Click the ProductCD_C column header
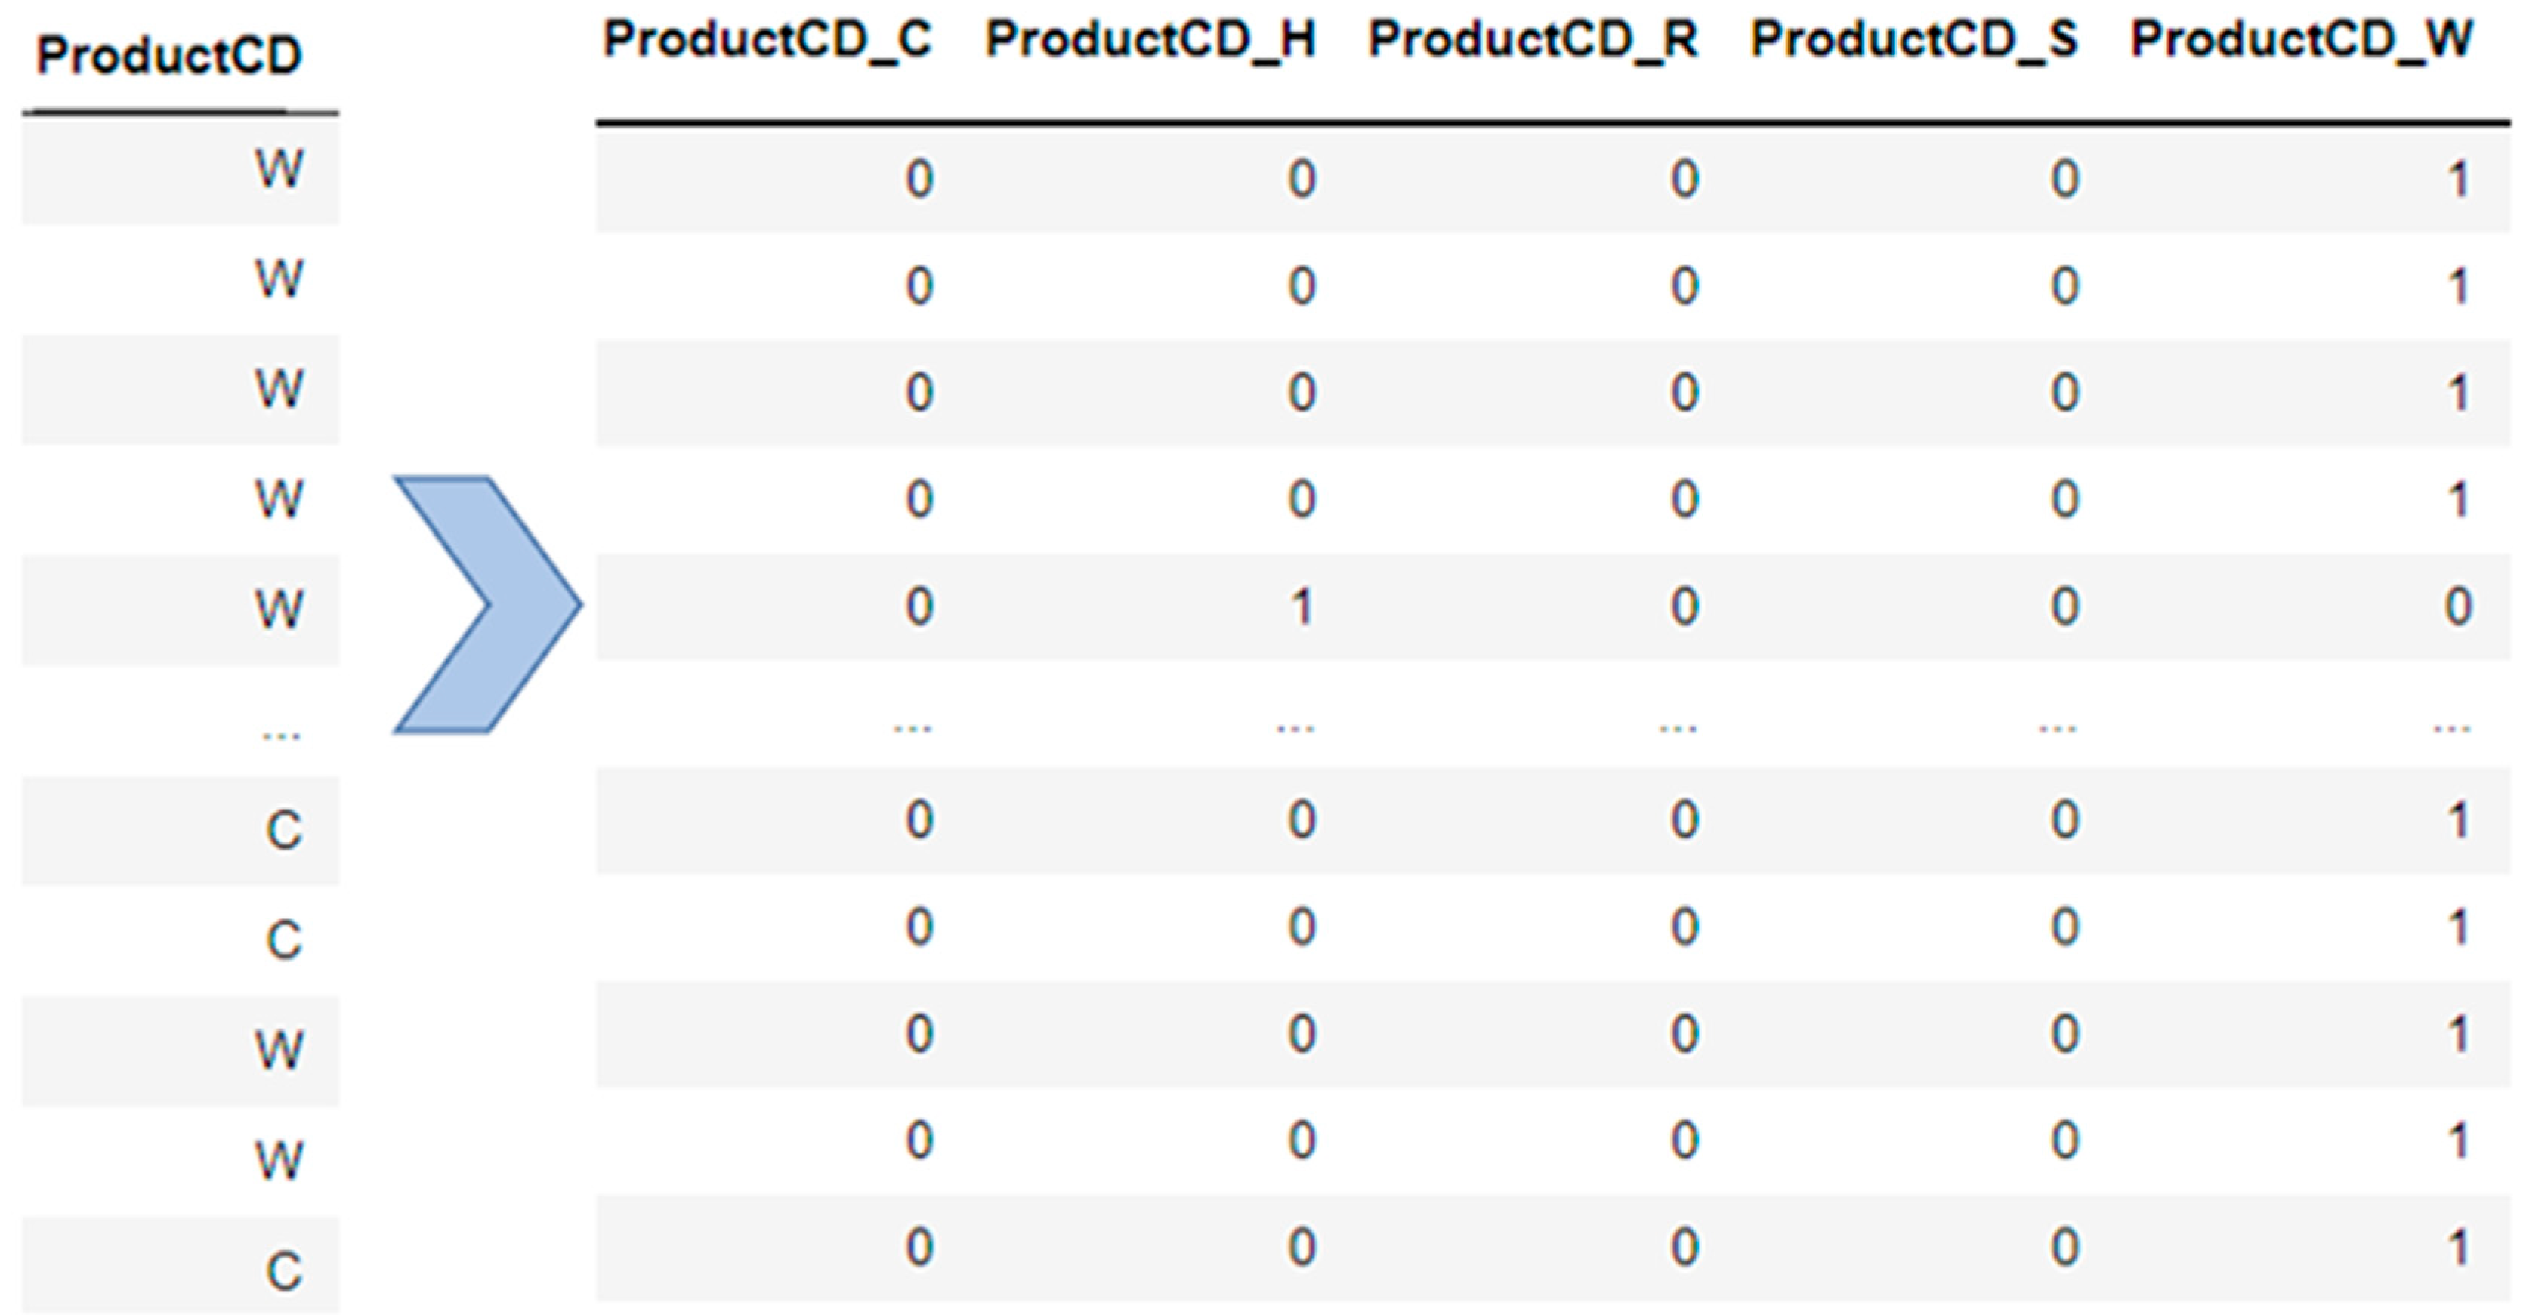The height and width of the screenshot is (1315, 2523). pyautogui.click(x=767, y=40)
